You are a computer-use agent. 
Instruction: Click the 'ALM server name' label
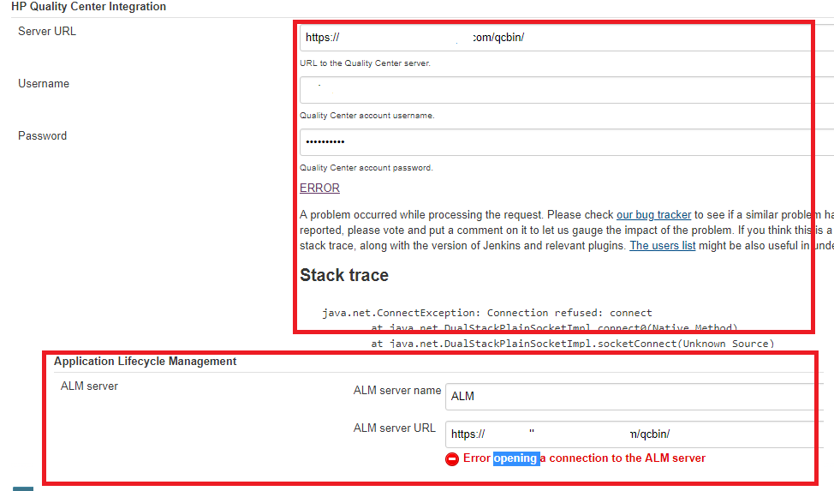click(397, 391)
